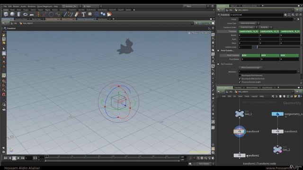Open the rotate order dropdown
303x170 pixels.
pos(266,27)
